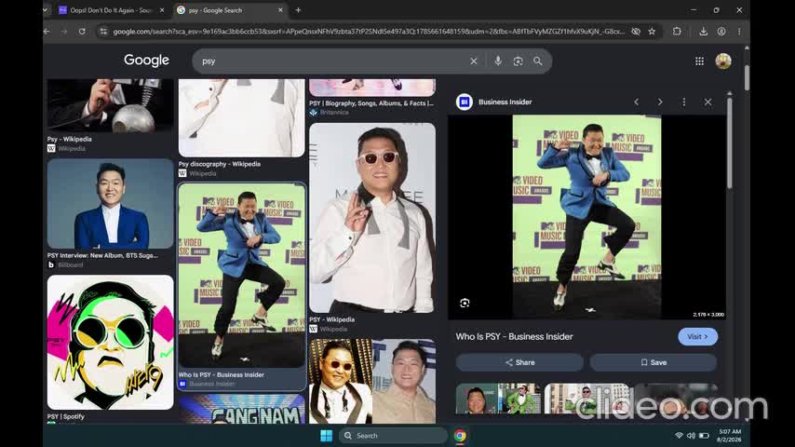Open the PSY Interview Billboard blue suit thumbnail

110,203
